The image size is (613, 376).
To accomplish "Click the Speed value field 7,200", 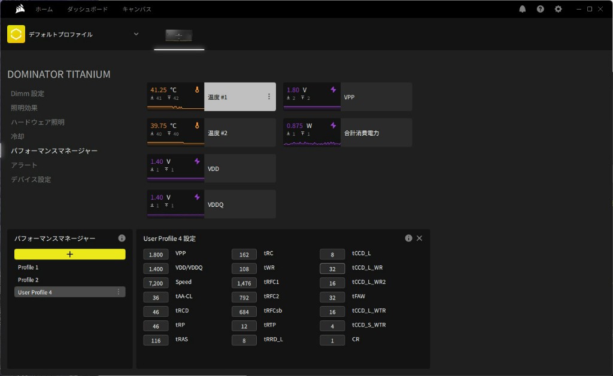I will [x=156, y=283].
